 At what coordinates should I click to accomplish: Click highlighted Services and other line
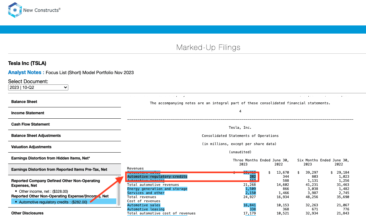(x=146, y=193)
